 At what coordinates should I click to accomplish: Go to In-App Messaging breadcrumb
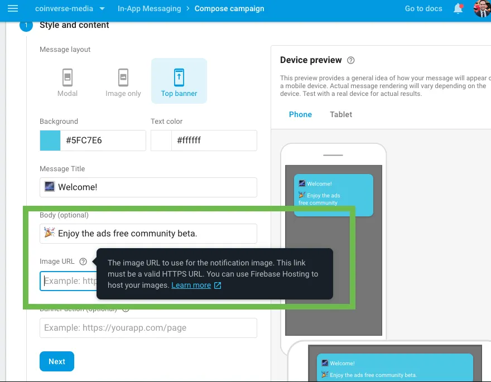point(149,8)
